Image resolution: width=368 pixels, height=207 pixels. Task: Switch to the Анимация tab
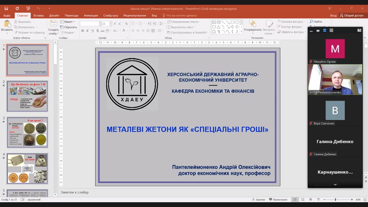[91, 16]
